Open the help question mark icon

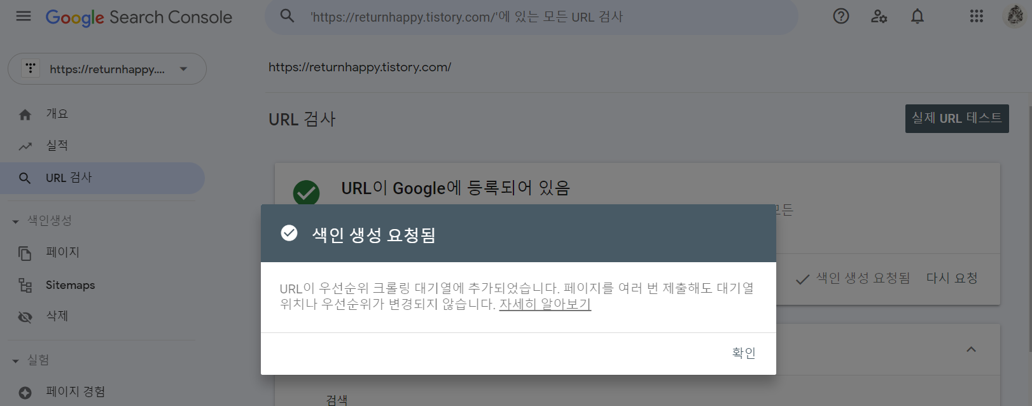841,17
